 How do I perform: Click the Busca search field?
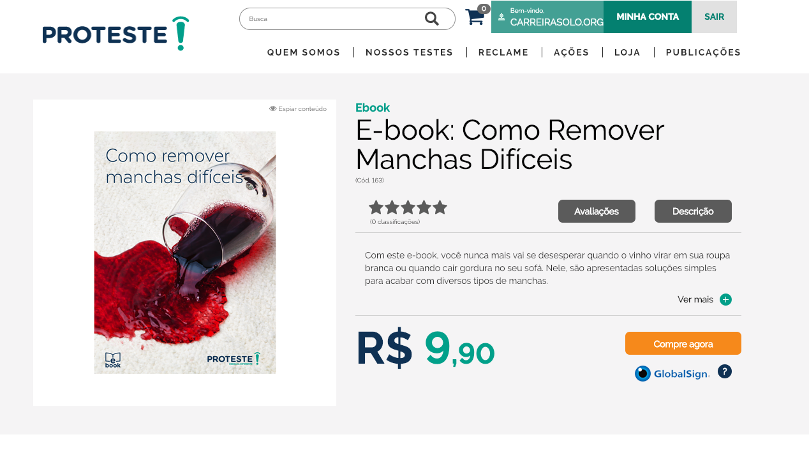(x=332, y=19)
